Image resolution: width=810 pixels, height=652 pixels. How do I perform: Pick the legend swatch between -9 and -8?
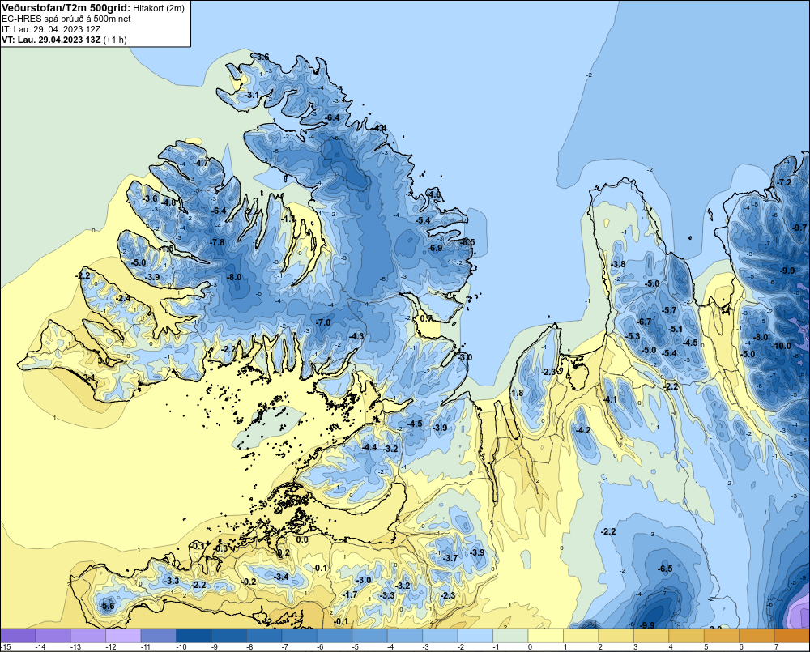(229, 636)
